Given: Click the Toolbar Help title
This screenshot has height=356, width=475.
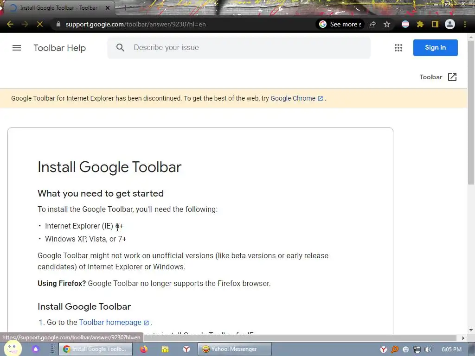Looking at the screenshot, I should [x=60, y=48].
